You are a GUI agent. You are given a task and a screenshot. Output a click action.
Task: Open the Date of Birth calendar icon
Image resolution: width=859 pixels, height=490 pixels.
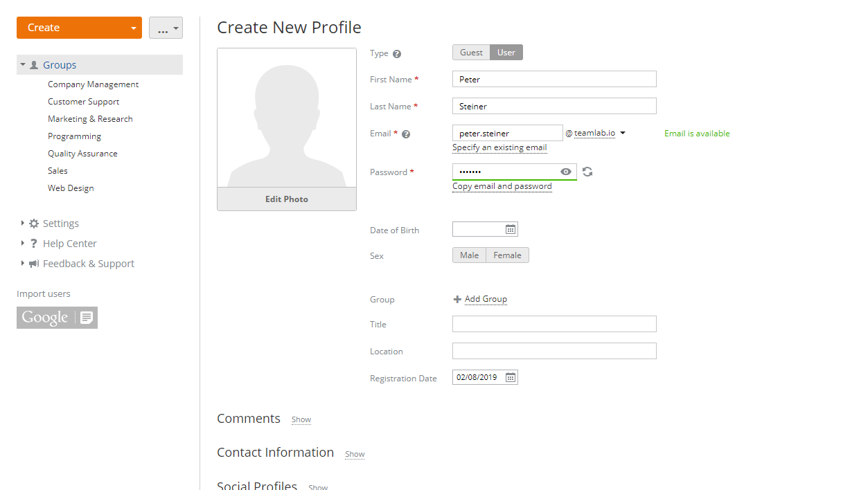pyautogui.click(x=511, y=228)
